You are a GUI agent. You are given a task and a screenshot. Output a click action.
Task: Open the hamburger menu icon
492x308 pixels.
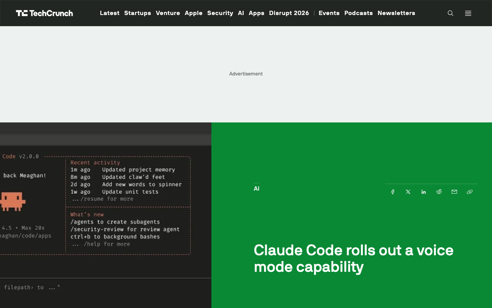(x=468, y=13)
